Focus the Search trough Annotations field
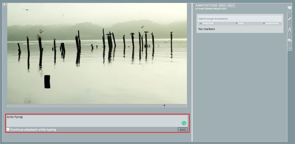This screenshot has width=295, height=144. click(x=240, y=19)
